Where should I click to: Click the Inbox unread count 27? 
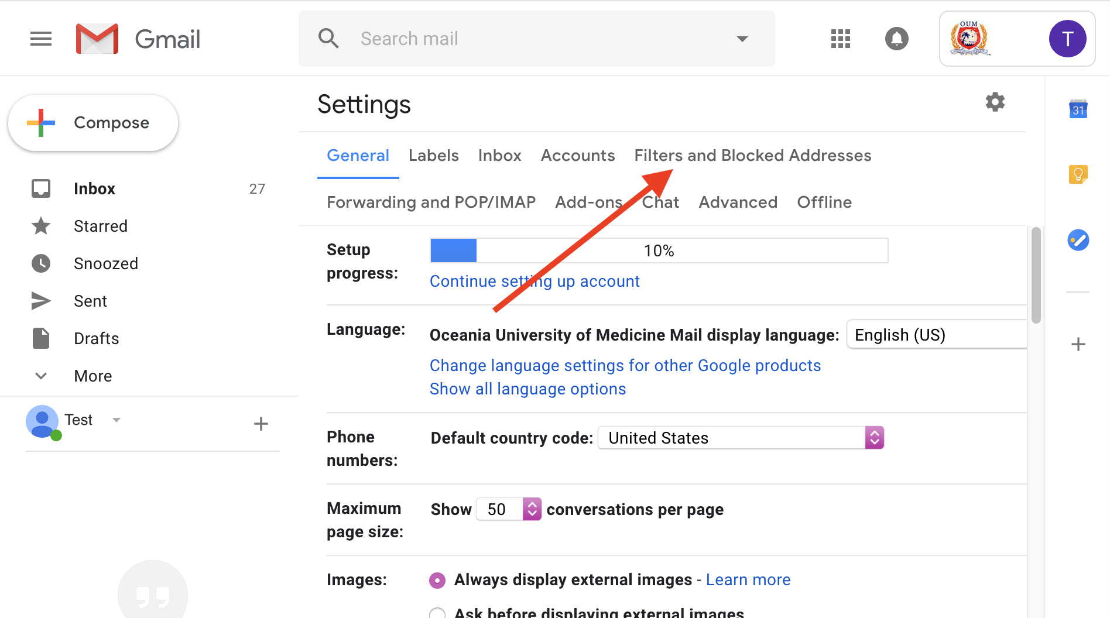(x=257, y=188)
